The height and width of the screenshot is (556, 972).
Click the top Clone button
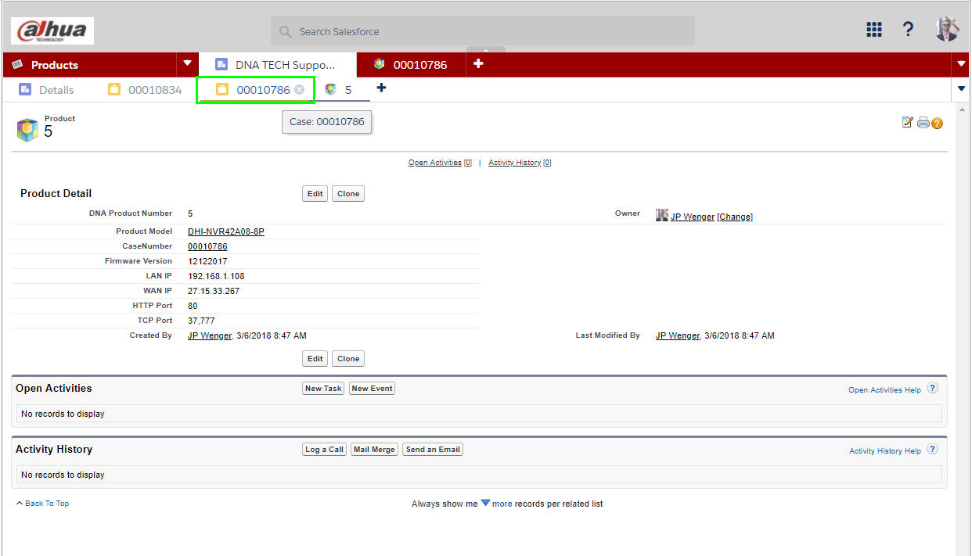tap(348, 194)
